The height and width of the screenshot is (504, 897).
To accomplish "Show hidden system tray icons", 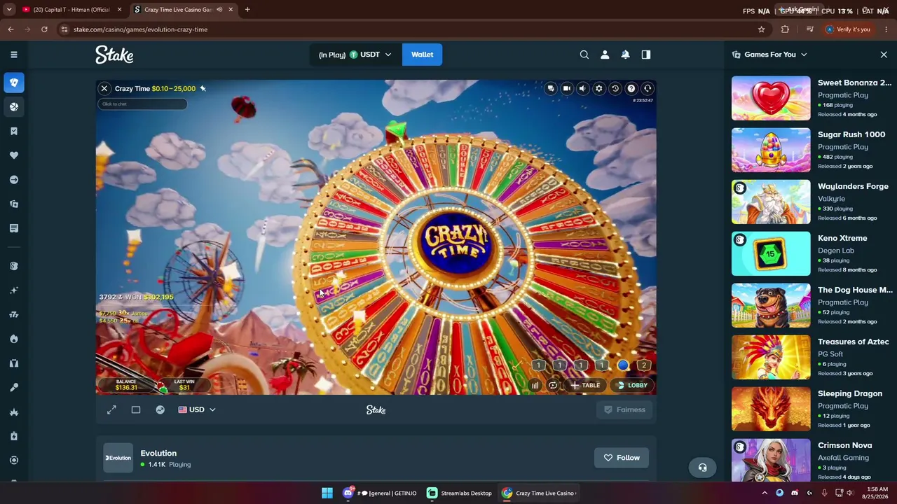I will tap(765, 493).
